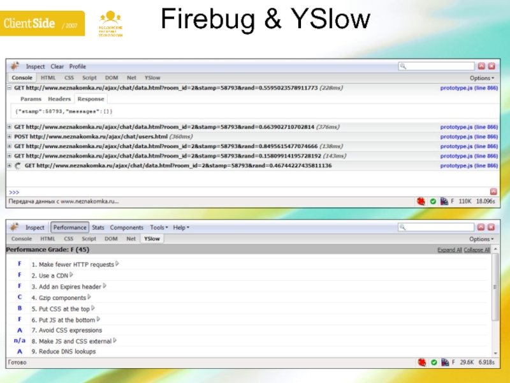Click the >>> command line input
Image resolution: width=510 pixels, height=383 pixels.
point(249,192)
